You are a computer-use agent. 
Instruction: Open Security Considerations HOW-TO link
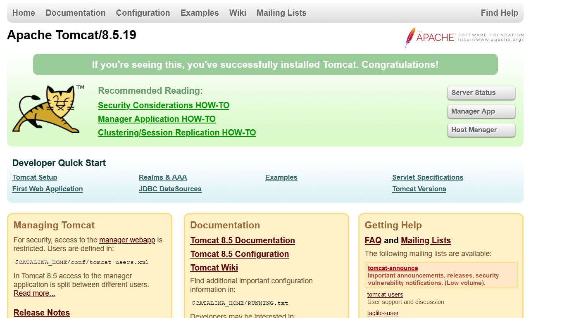[164, 105]
